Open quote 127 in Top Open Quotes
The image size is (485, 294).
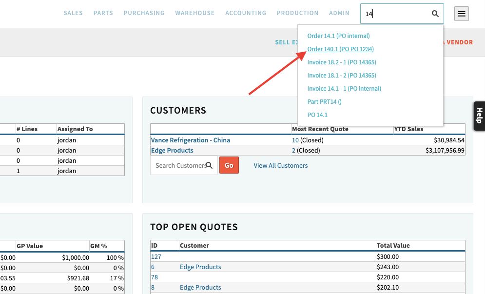pos(156,256)
